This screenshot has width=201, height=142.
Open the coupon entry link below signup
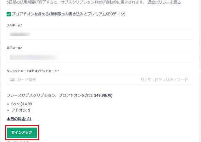(18, 141)
